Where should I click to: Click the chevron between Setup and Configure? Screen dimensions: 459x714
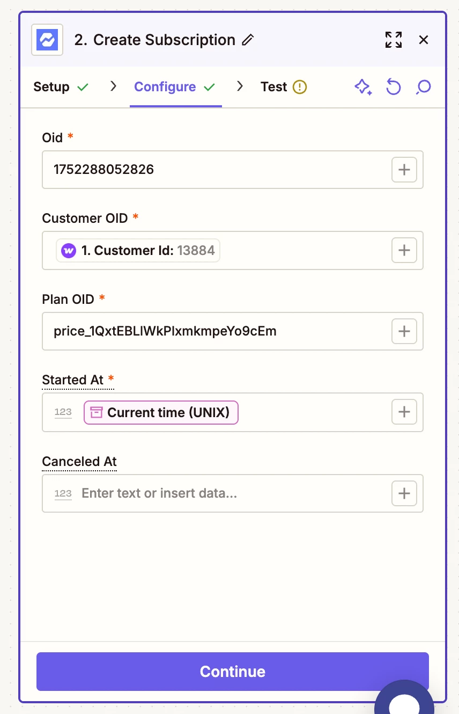[113, 86]
